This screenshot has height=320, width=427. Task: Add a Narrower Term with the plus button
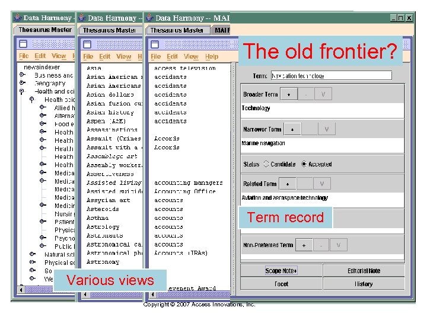point(292,129)
